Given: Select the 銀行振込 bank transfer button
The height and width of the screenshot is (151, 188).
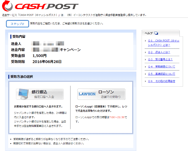Looking at the screenshot, I should [x=40, y=94].
